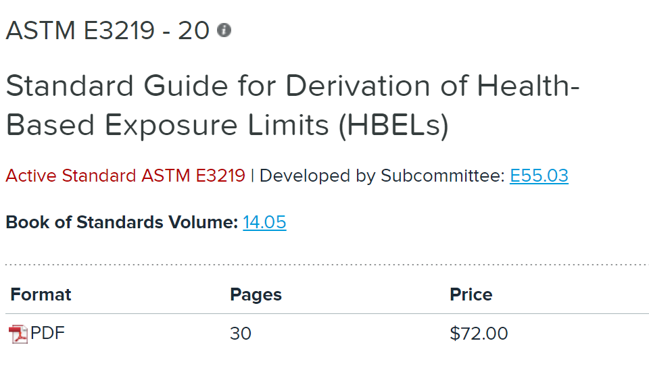Click the word Health- in the title
649x366 pixels.
tap(529, 86)
